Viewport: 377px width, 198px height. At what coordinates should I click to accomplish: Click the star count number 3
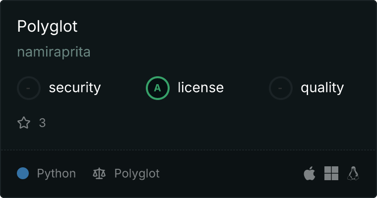pos(42,123)
